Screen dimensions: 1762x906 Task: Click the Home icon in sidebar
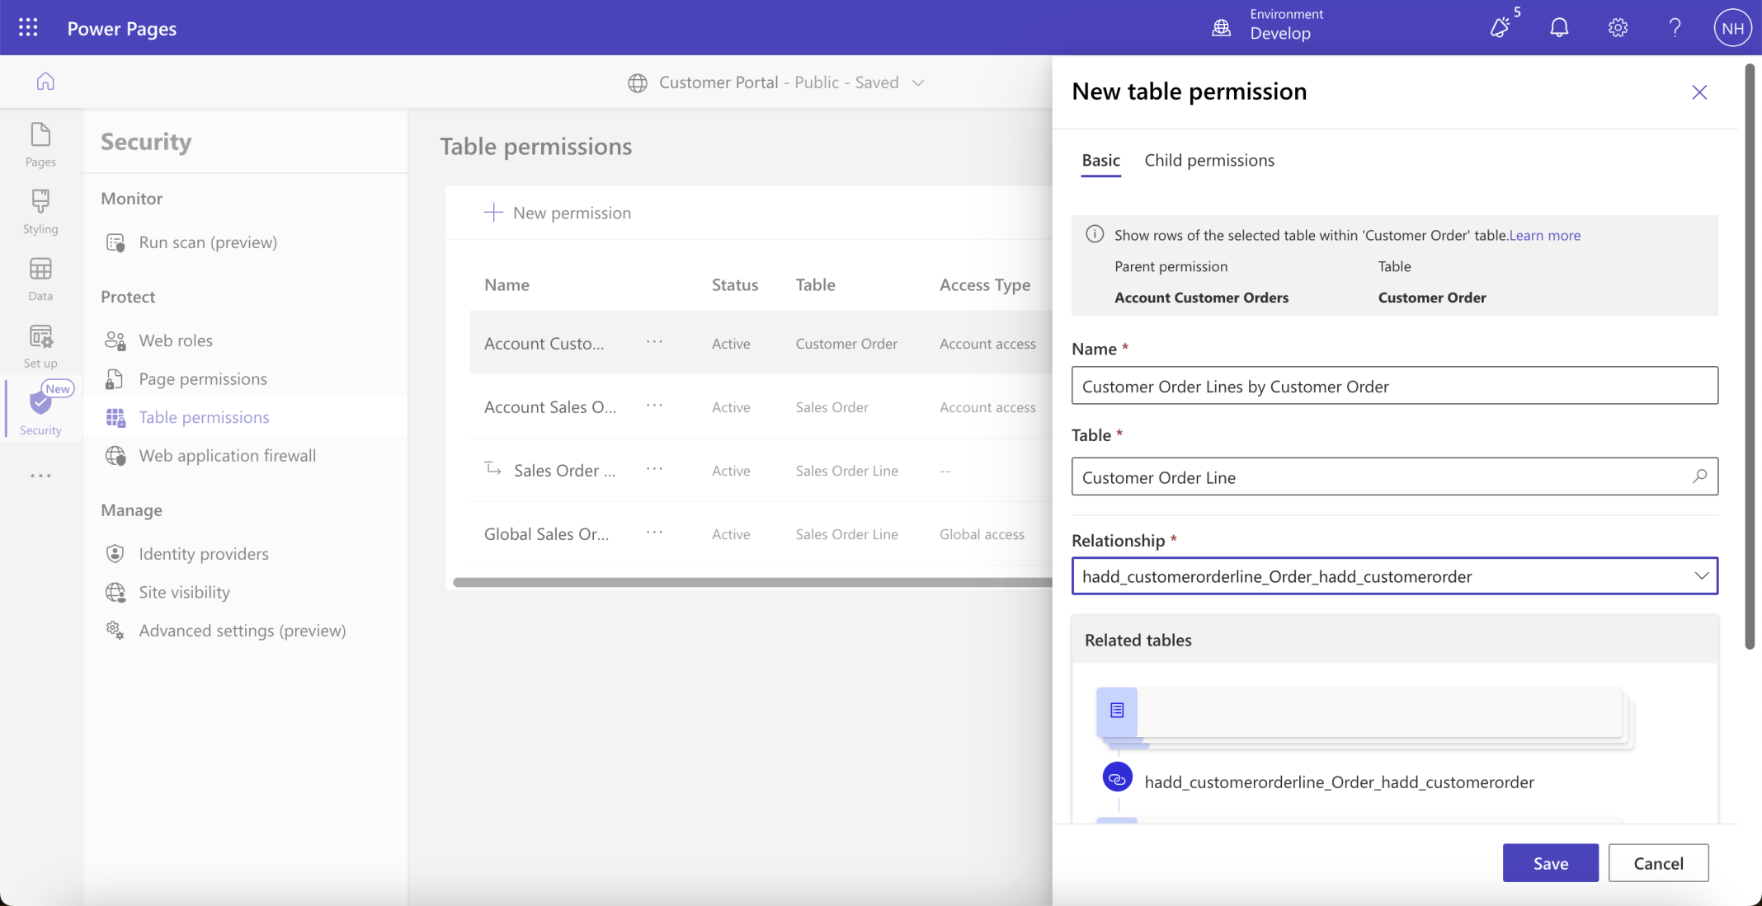(45, 82)
